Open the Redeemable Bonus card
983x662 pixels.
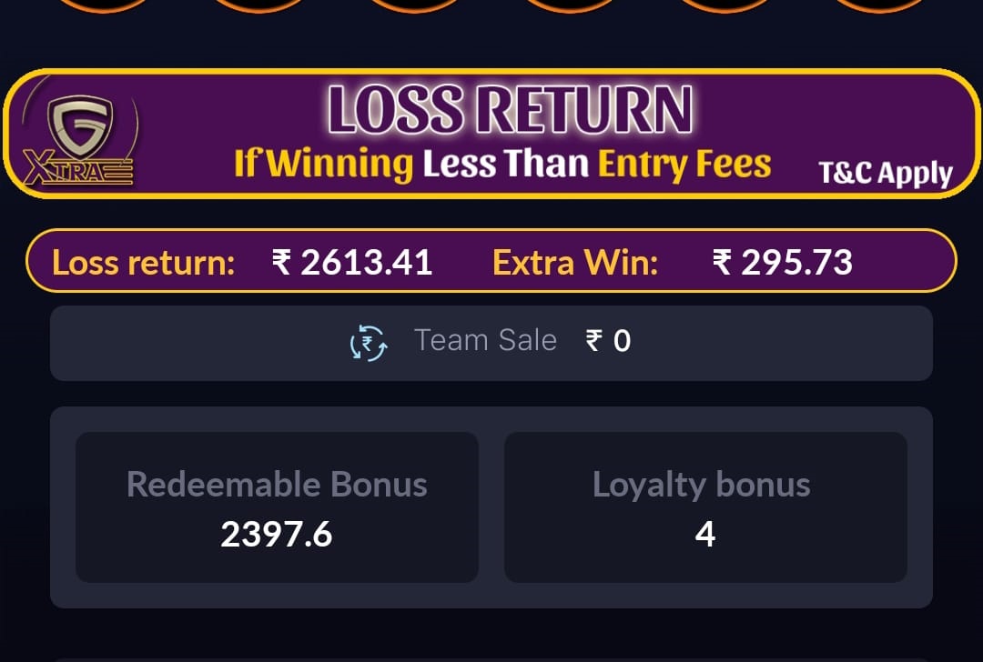[x=277, y=507]
